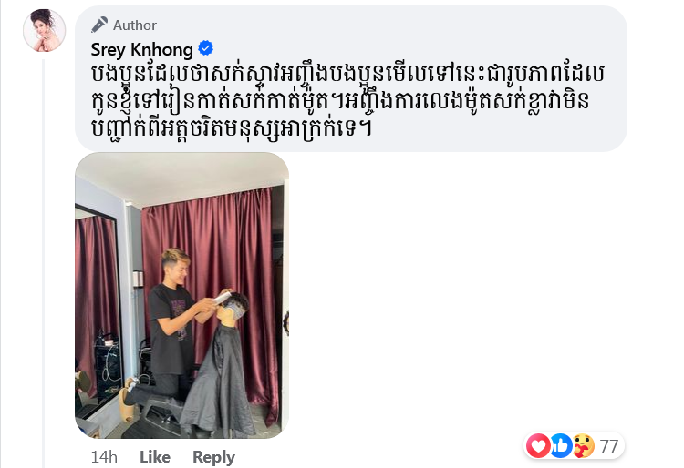Like this comment
This screenshot has height=468, width=684.
click(155, 457)
